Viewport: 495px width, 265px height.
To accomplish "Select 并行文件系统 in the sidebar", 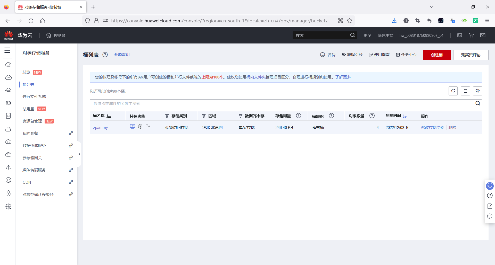I will click(x=34, y=96).
